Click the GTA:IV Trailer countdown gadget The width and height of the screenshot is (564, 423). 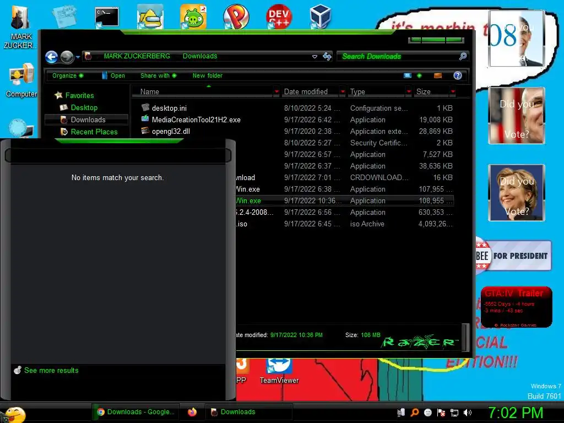pyautogui.click(x=516, y=307)
